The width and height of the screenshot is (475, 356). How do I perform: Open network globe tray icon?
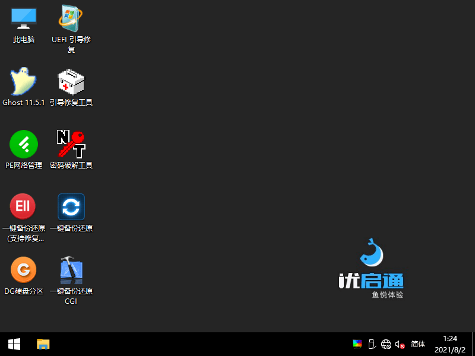pyautogui.click(x=386, y=344)
